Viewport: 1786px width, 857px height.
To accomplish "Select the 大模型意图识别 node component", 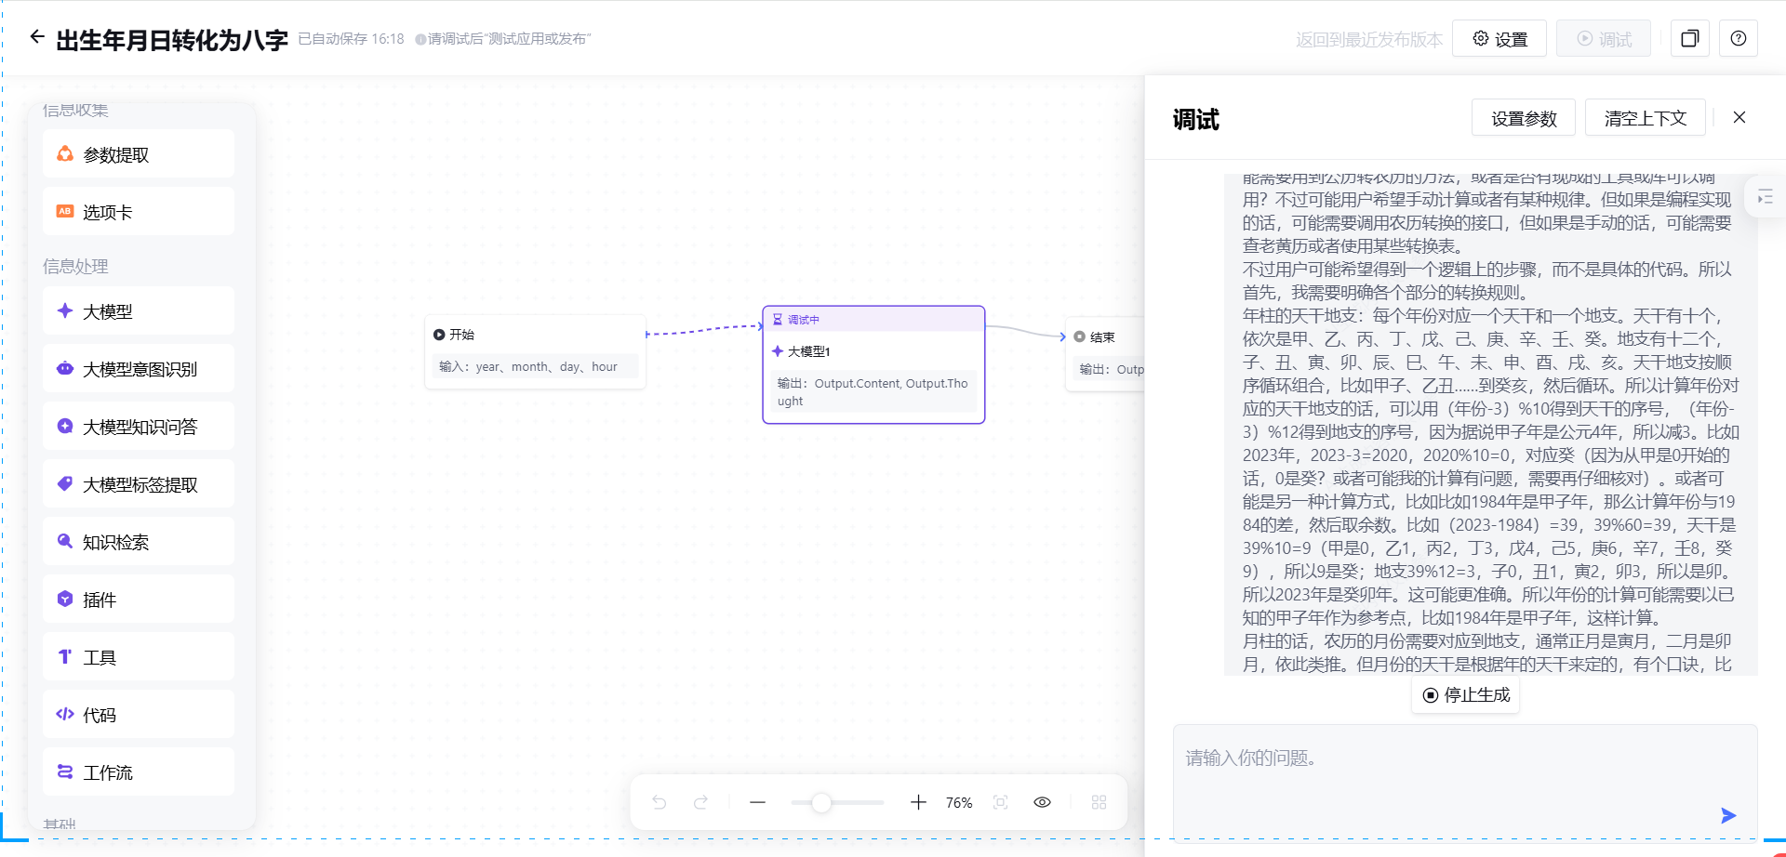I will coord(139,369).
